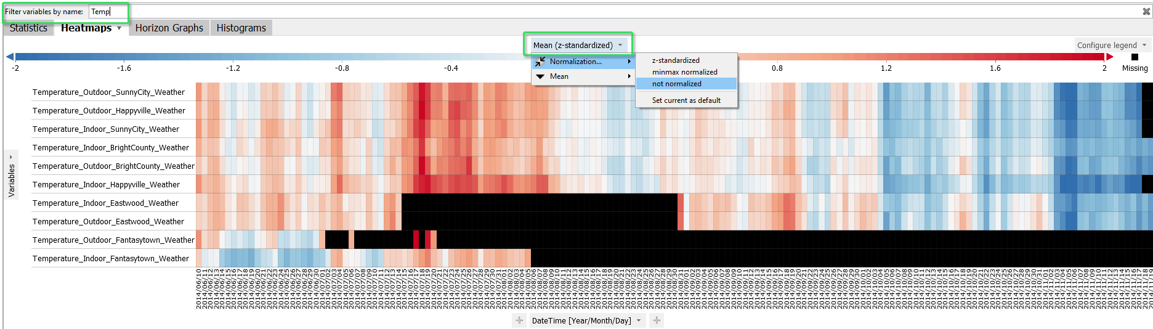This screenshot has height=329, width=1153.
Task: Switch to the Horizon Graphs tab
Action: tap(169, 28)
